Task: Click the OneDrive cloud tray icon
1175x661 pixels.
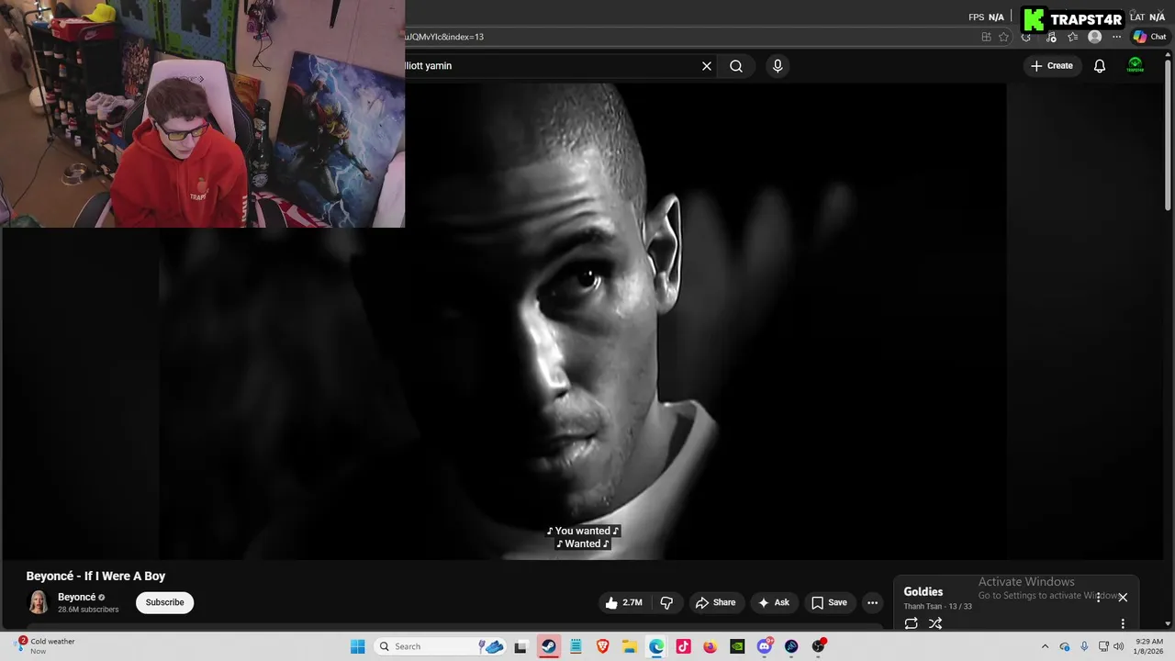Action: click(x=1065, y=646)
